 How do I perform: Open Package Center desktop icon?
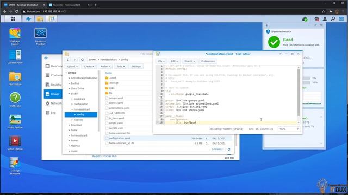[15, 36]
